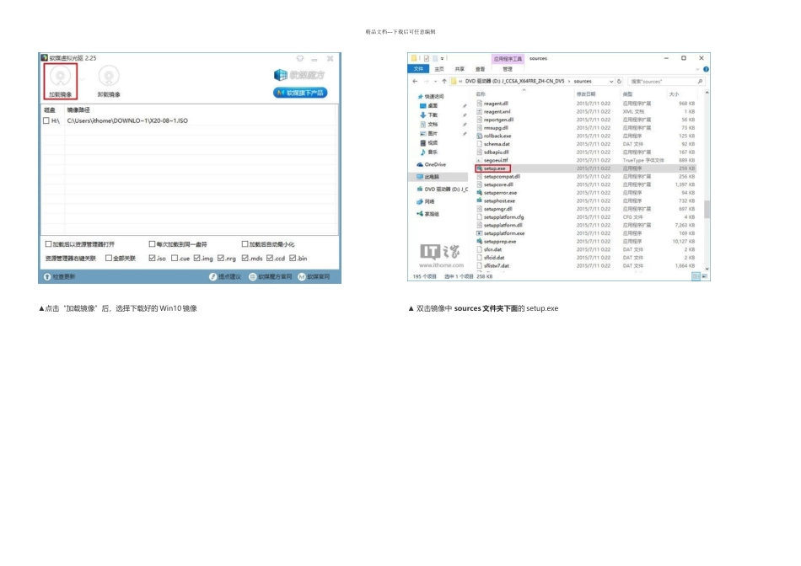801x566 pixels.
Task: Tick the 全部关联 checkbox
Action: point(108,259)
